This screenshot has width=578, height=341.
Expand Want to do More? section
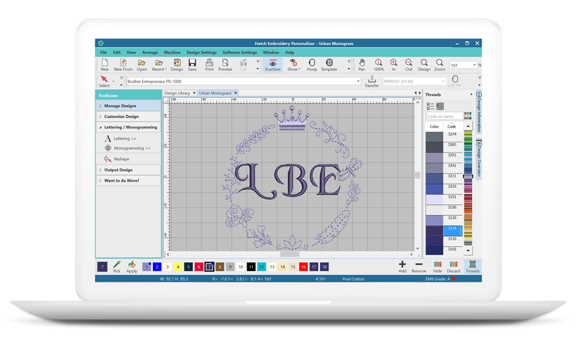click(x=129, y=180)
